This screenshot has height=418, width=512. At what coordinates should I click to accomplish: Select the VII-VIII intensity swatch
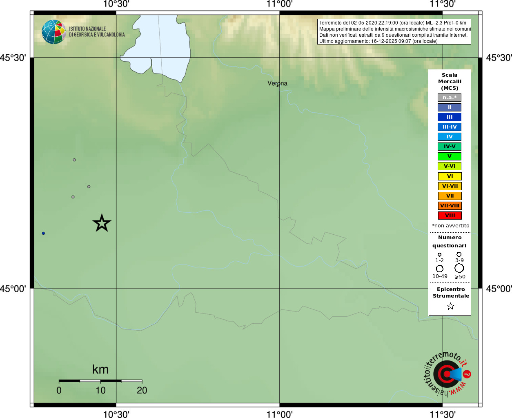pyautogui.click(x=450, y=206)
